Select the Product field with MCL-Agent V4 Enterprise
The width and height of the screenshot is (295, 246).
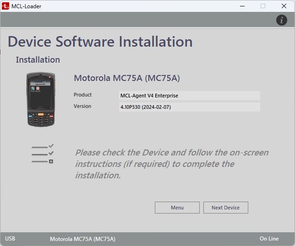pos(190,96)
